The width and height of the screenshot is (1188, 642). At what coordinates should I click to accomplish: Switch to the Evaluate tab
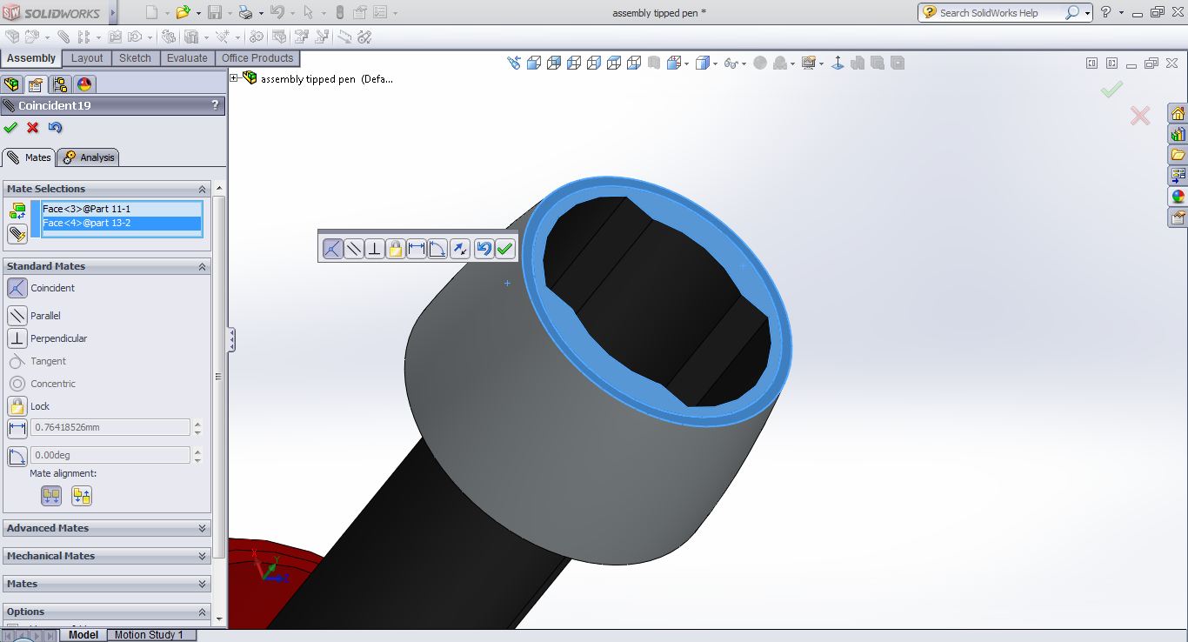point(187,58)
